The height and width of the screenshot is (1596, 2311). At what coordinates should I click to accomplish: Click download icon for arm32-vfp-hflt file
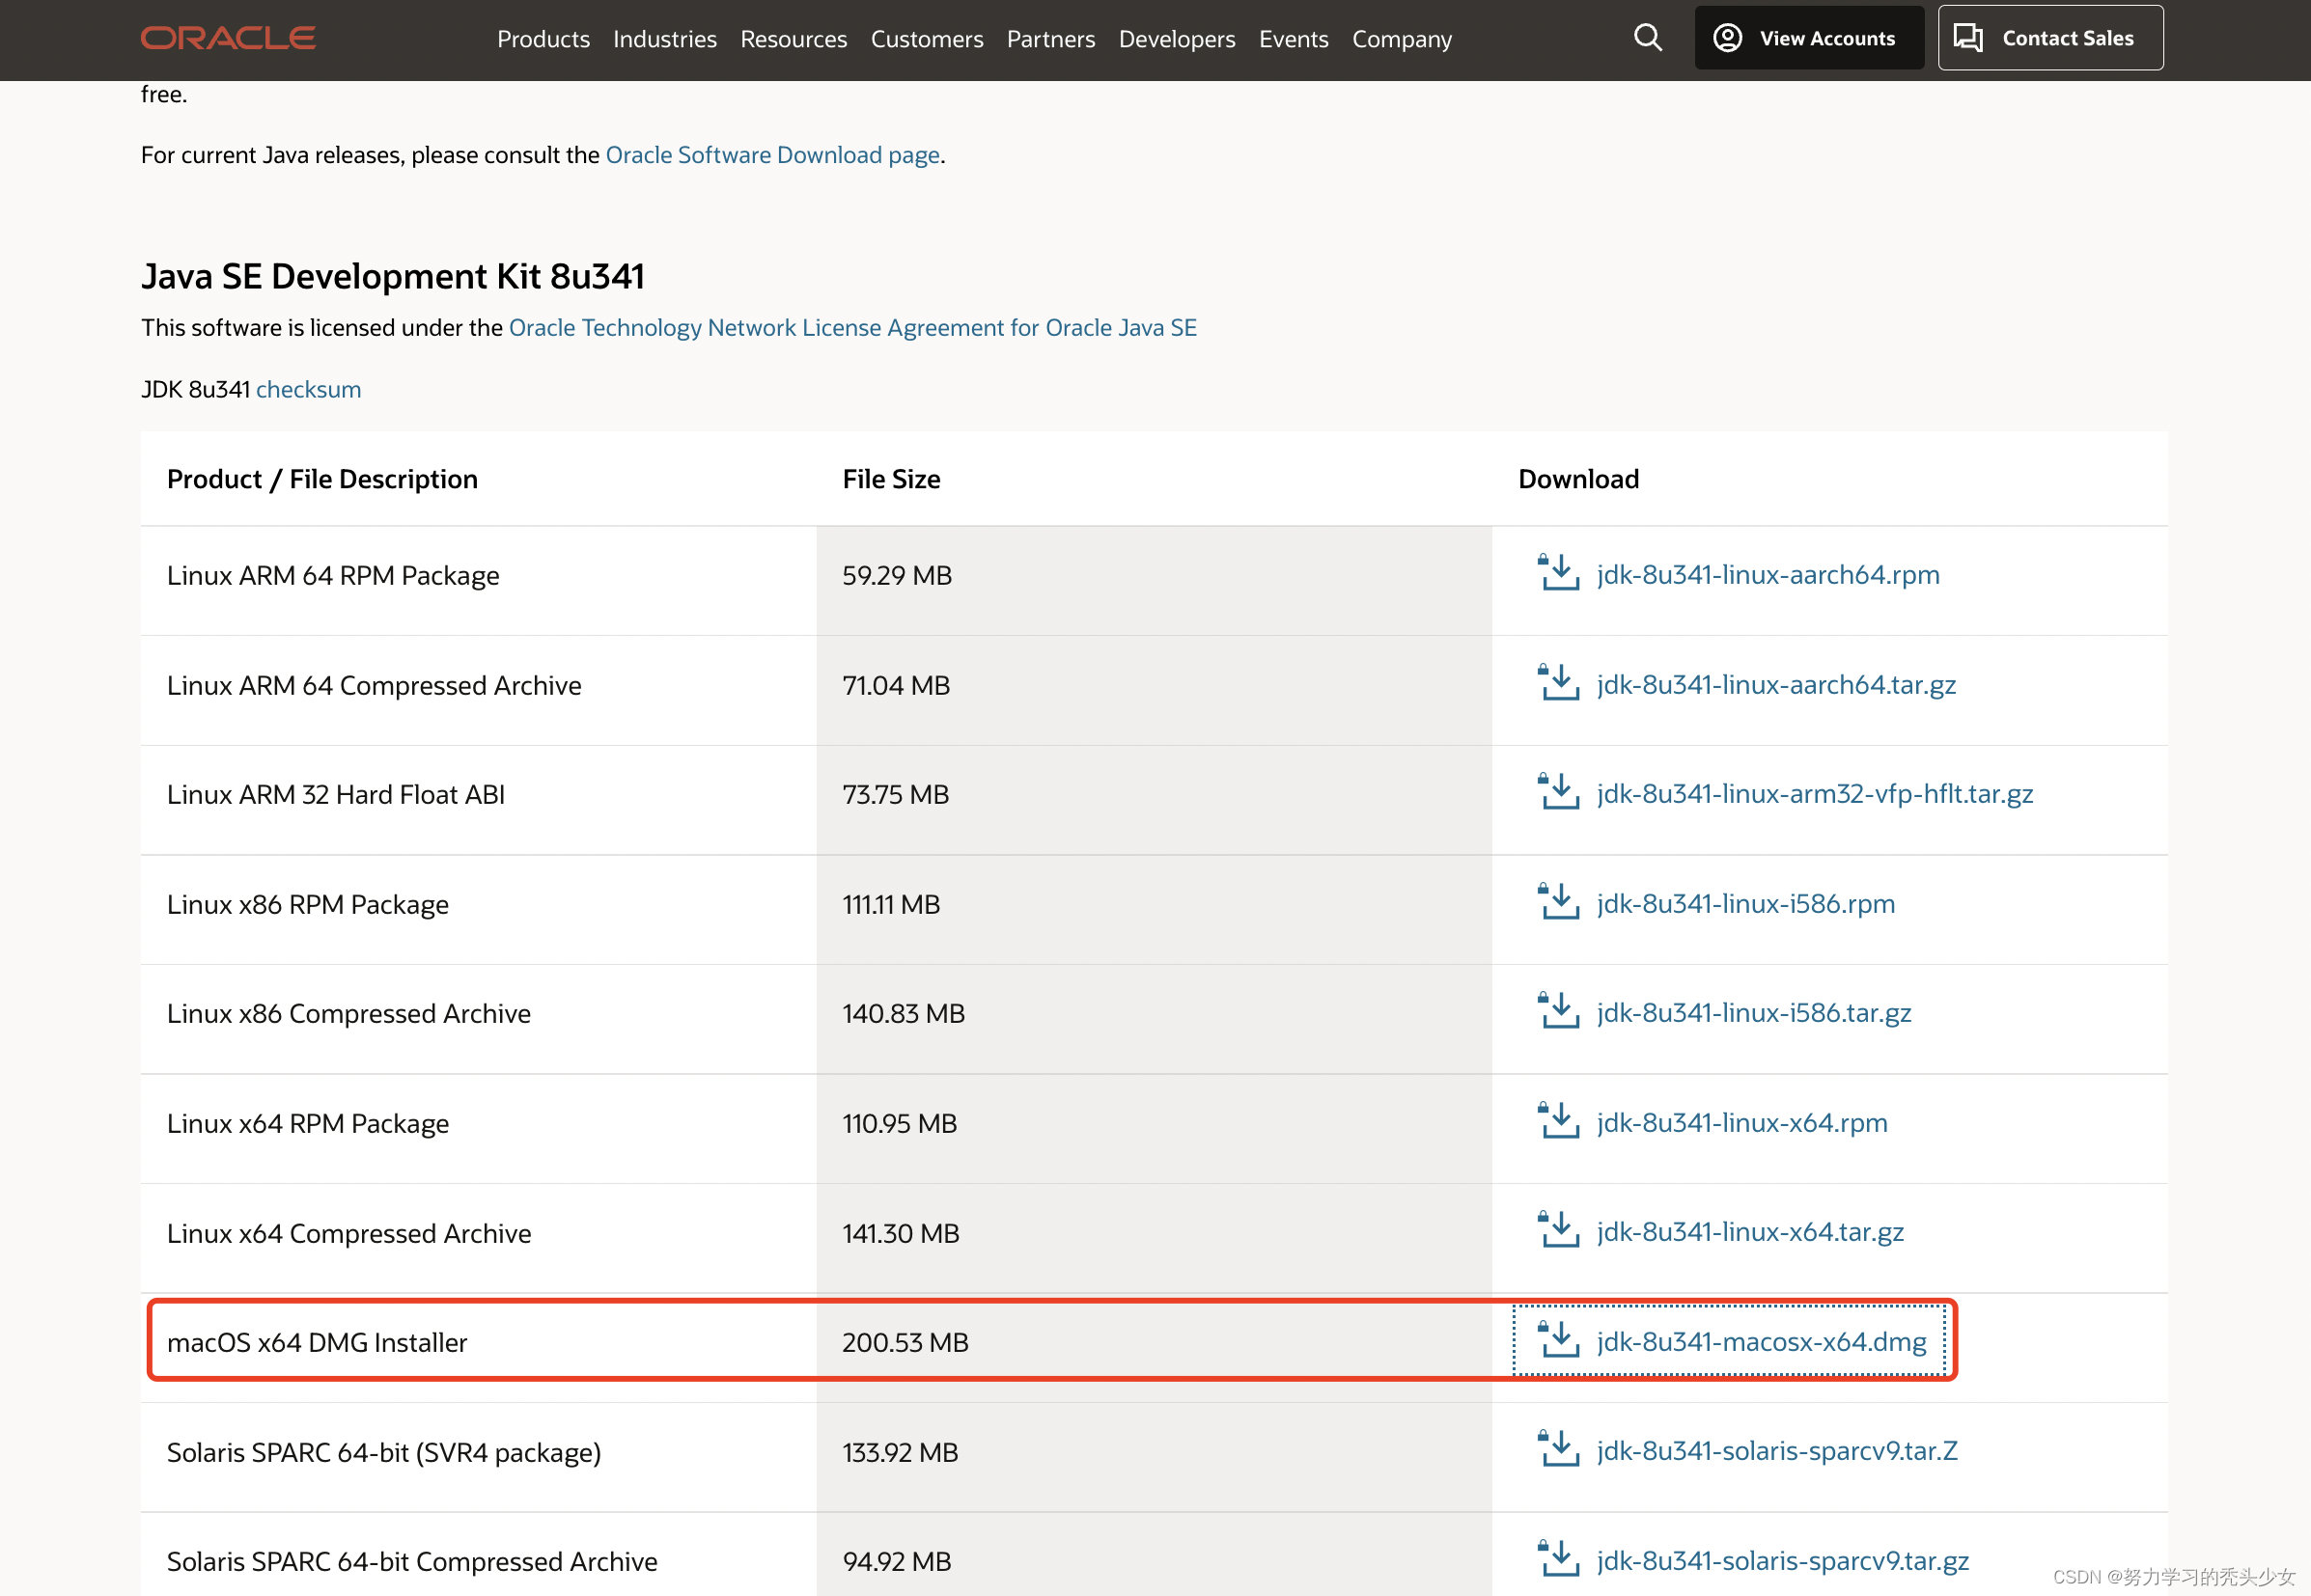1558,793
